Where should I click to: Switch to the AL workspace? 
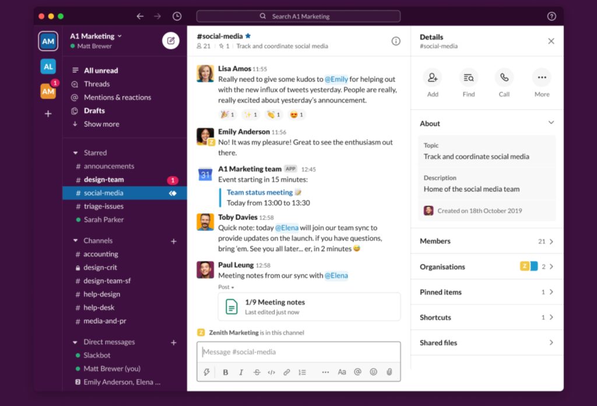click(x=48, y=66)
